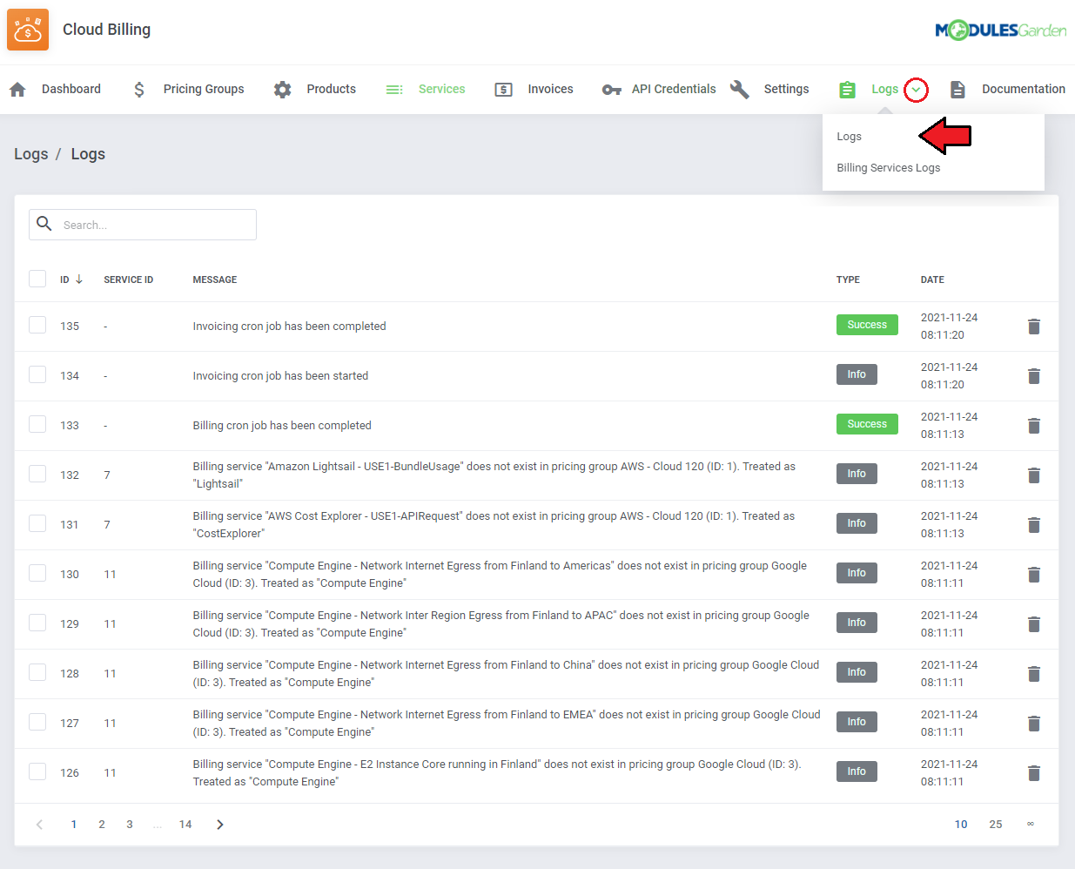Open Dashboard from the navigation bar

click(x=71, y=89)
